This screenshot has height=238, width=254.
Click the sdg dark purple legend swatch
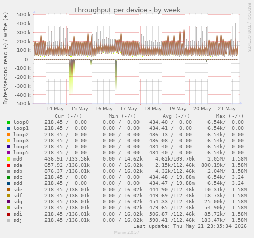click(9, 202)
